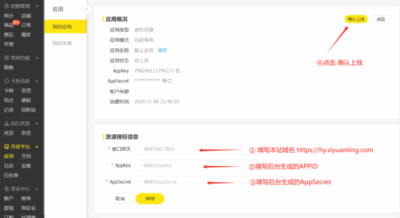400x218 pixels.
Task: Click the 卡密仓库 section icon
Action: [x=6, y=81]
